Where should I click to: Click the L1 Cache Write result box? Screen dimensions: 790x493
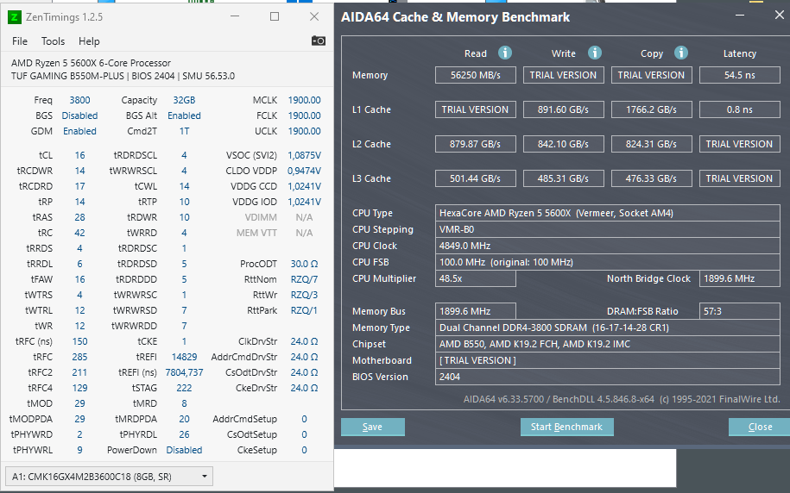click(563, 109)
